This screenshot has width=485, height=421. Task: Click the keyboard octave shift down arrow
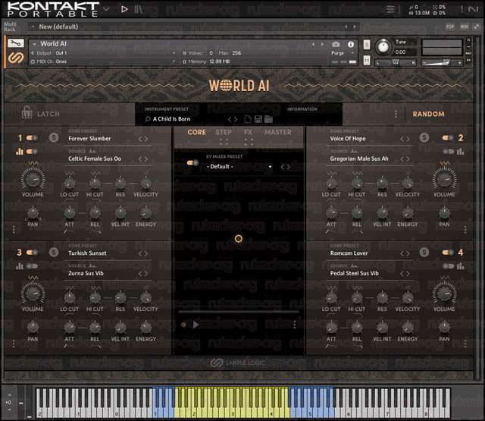pos(9,410)
